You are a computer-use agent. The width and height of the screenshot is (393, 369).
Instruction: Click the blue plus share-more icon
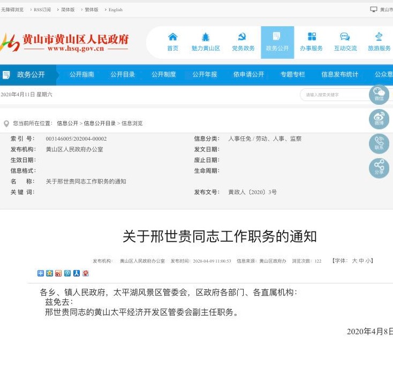tap(41, 273)
